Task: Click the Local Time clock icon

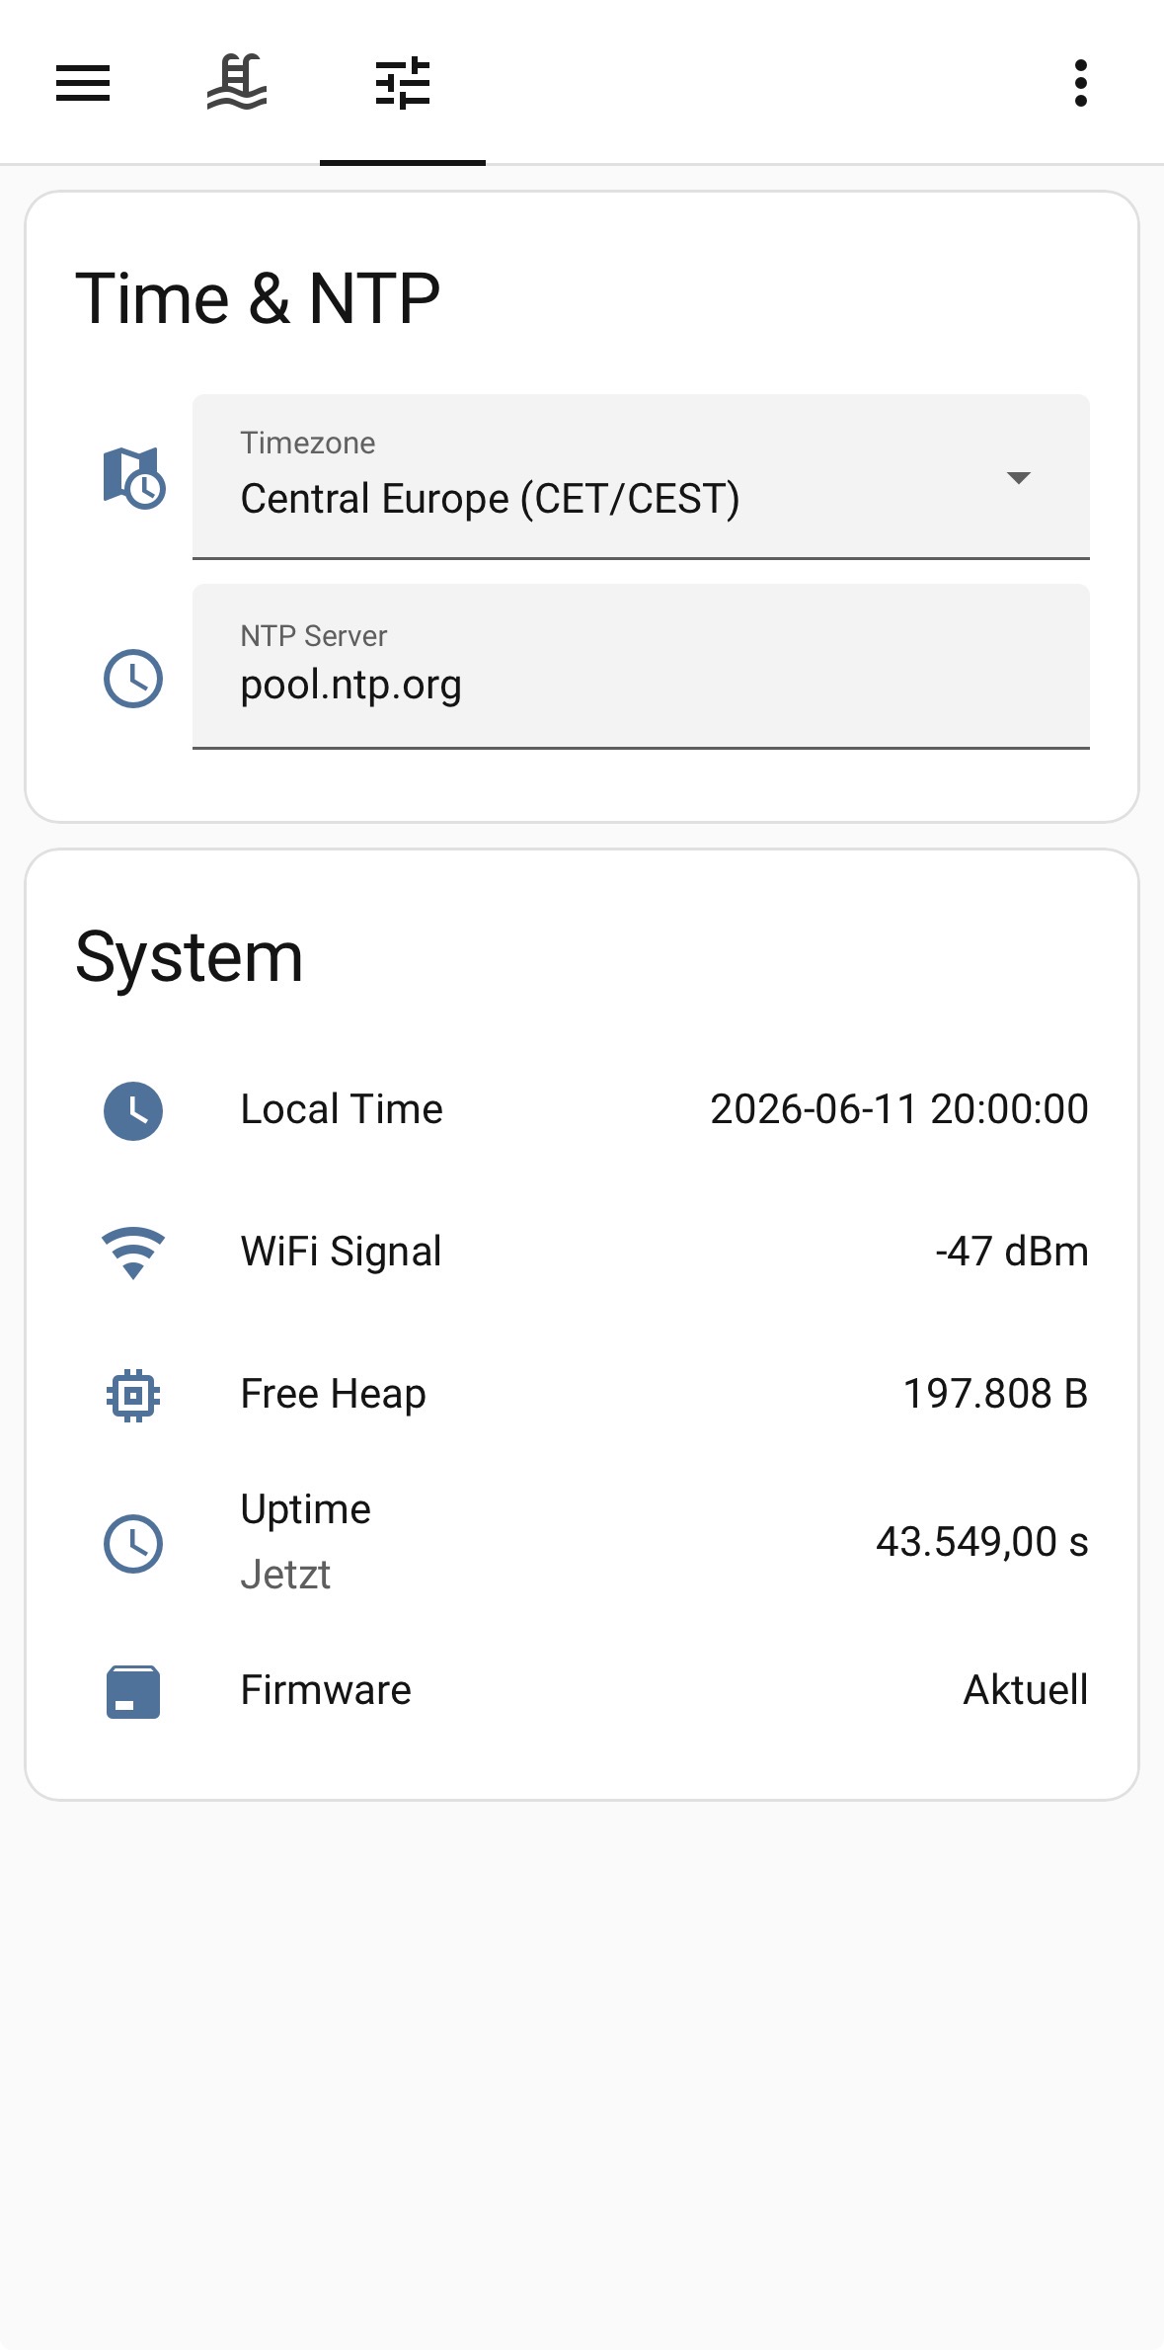Action: pos(133,1111)
